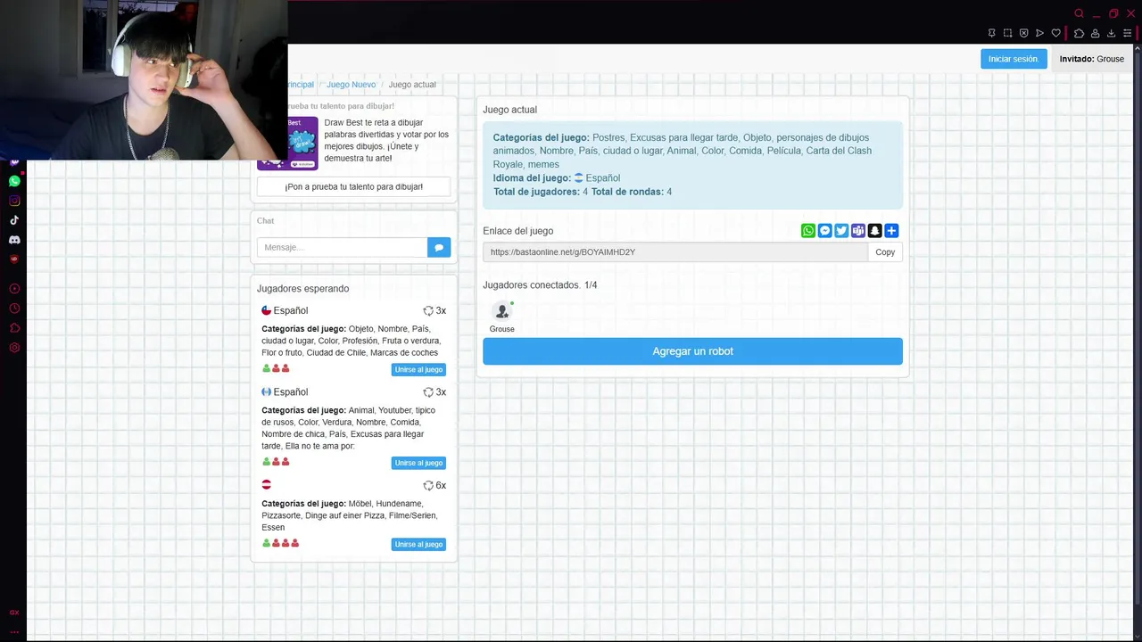Click the 6x rounds indicator
Image resolution: width=1142 pixels, height=642 pixels.
click(x=434, y=485)
